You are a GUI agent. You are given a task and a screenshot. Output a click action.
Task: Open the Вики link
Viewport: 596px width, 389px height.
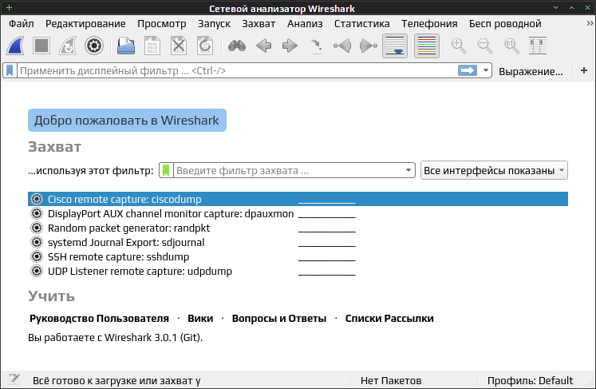coord(200,318)
